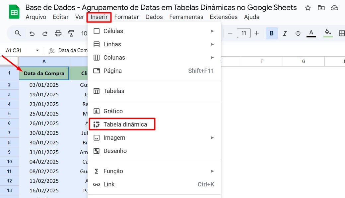Select column G header
This screenshot has height=198, width=345.
pyautogui.click(x=304, y=61)
